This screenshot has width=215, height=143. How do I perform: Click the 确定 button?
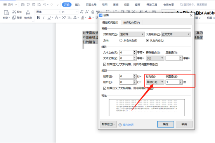(166, 124)
